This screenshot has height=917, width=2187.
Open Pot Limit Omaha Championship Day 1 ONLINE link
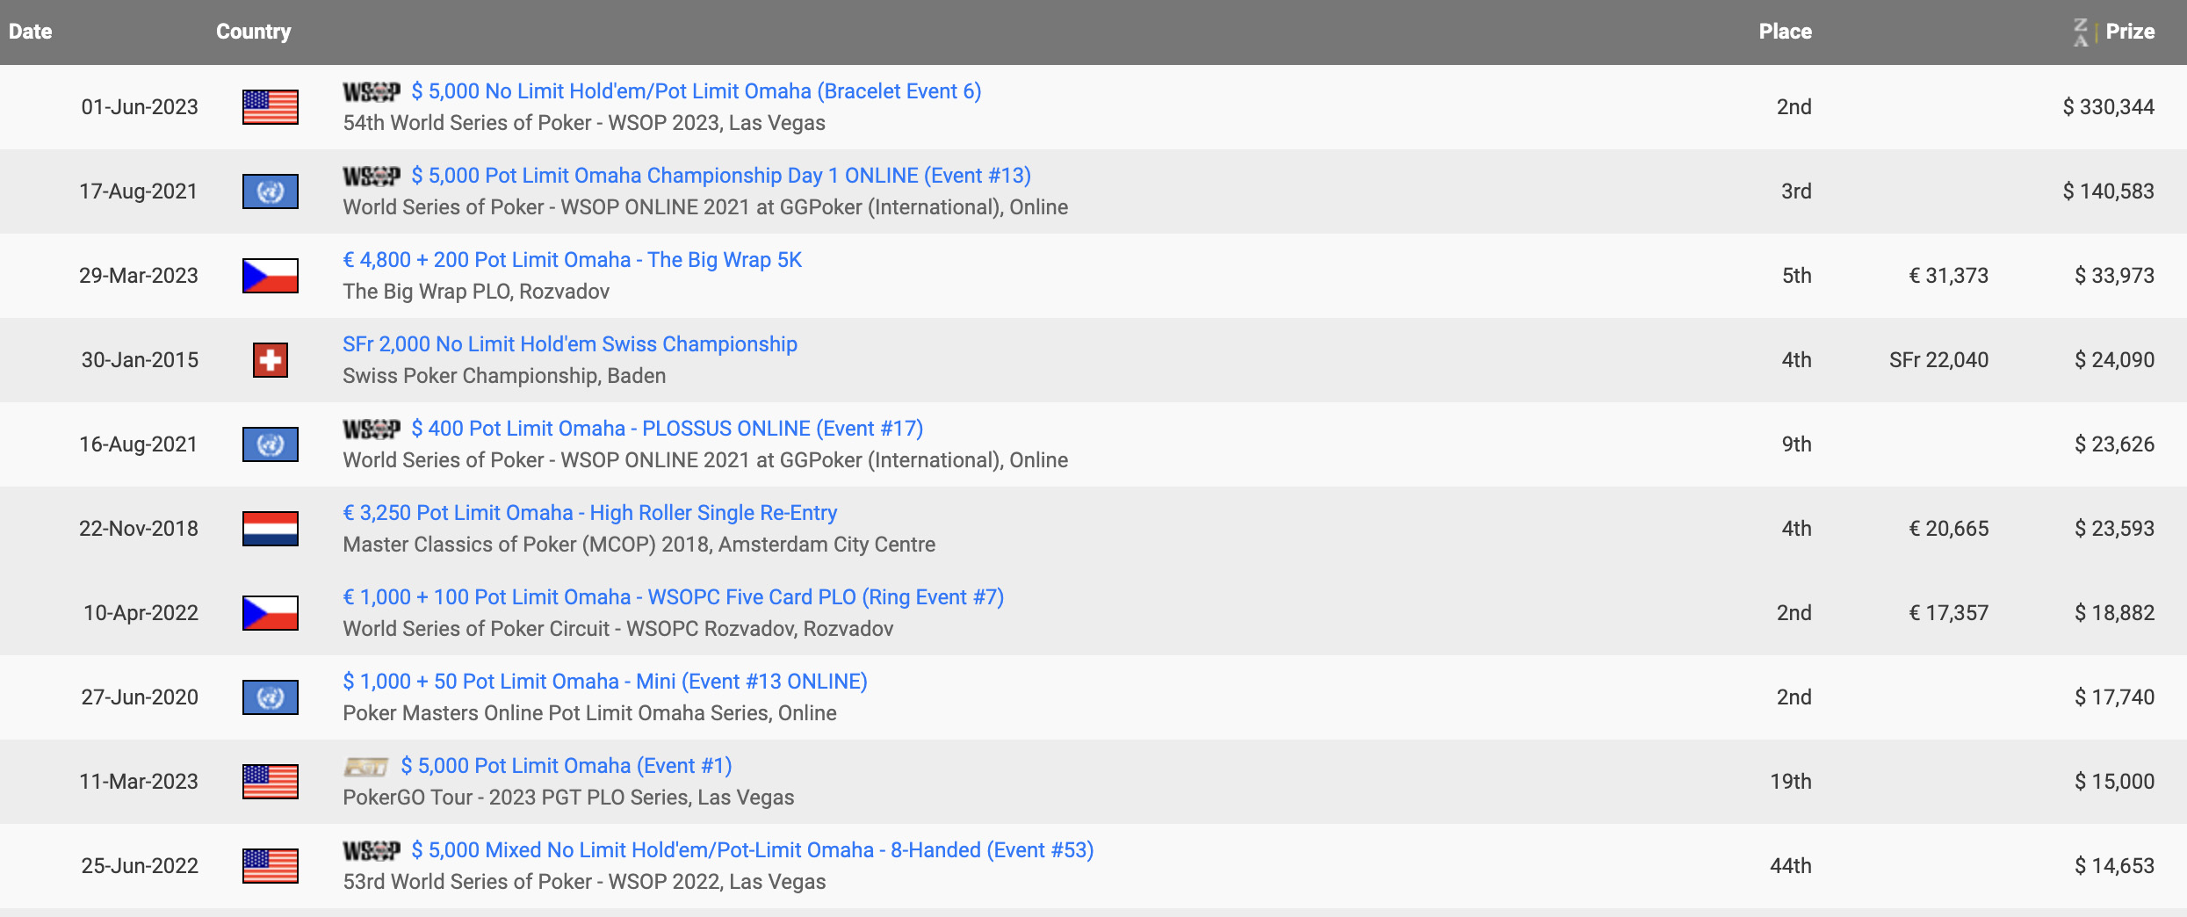click(x=720, y=176)
